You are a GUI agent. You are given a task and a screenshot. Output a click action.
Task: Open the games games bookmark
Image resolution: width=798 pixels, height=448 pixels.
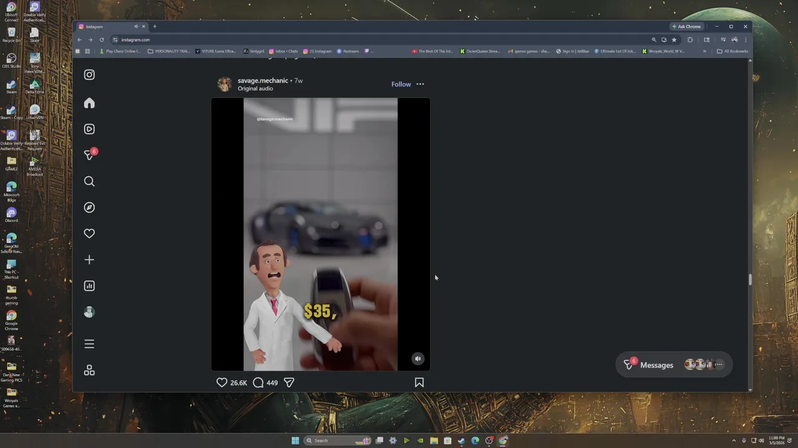(x=529, y=52)
